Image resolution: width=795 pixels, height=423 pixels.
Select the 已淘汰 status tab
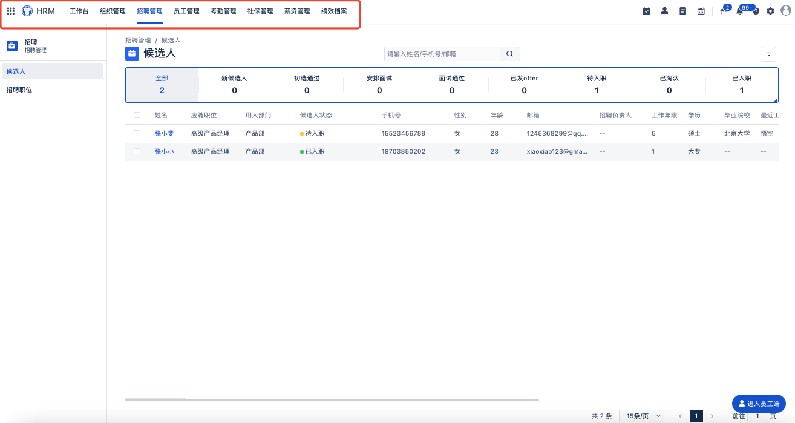tap(669, 85)
